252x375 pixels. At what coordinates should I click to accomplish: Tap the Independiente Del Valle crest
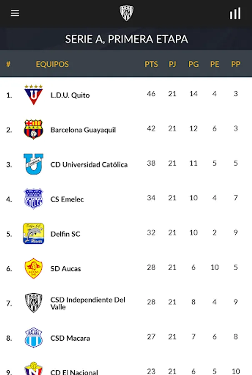pos(33,303)
